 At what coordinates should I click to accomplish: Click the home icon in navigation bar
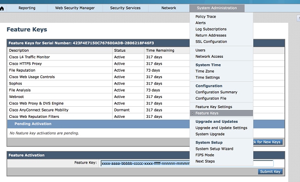[2, 9]
